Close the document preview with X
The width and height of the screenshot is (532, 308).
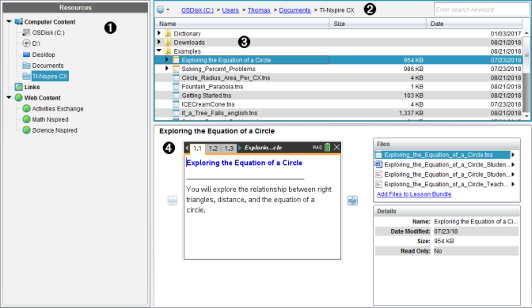tap(336, 147)
